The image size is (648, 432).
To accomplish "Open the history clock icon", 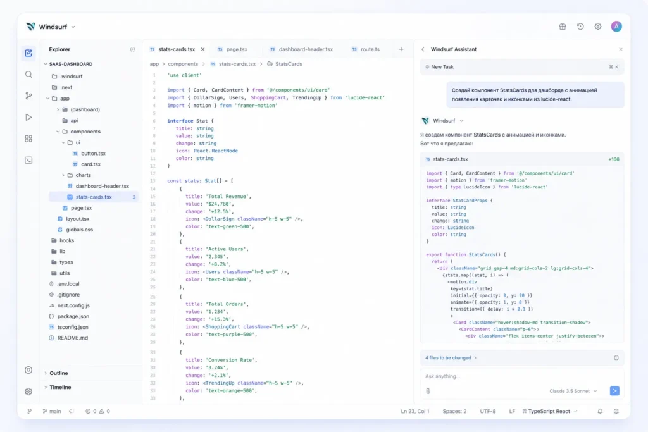I will tap(580, 27).
